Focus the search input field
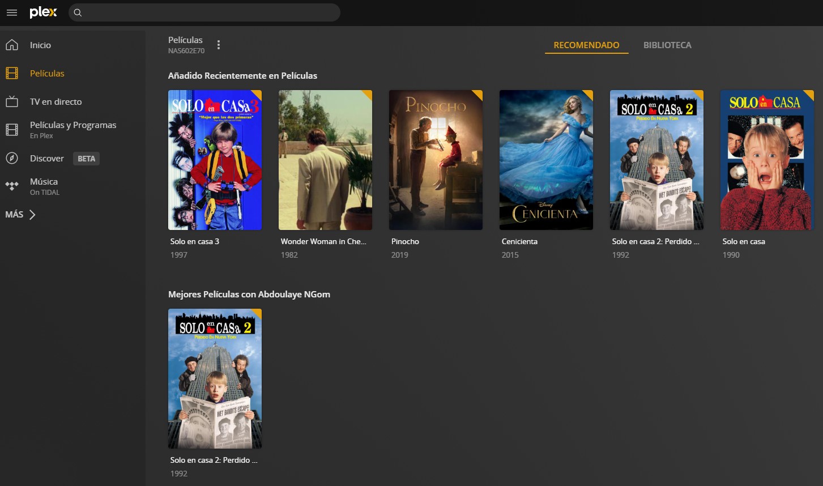823x486 pixels. [204, 12]
